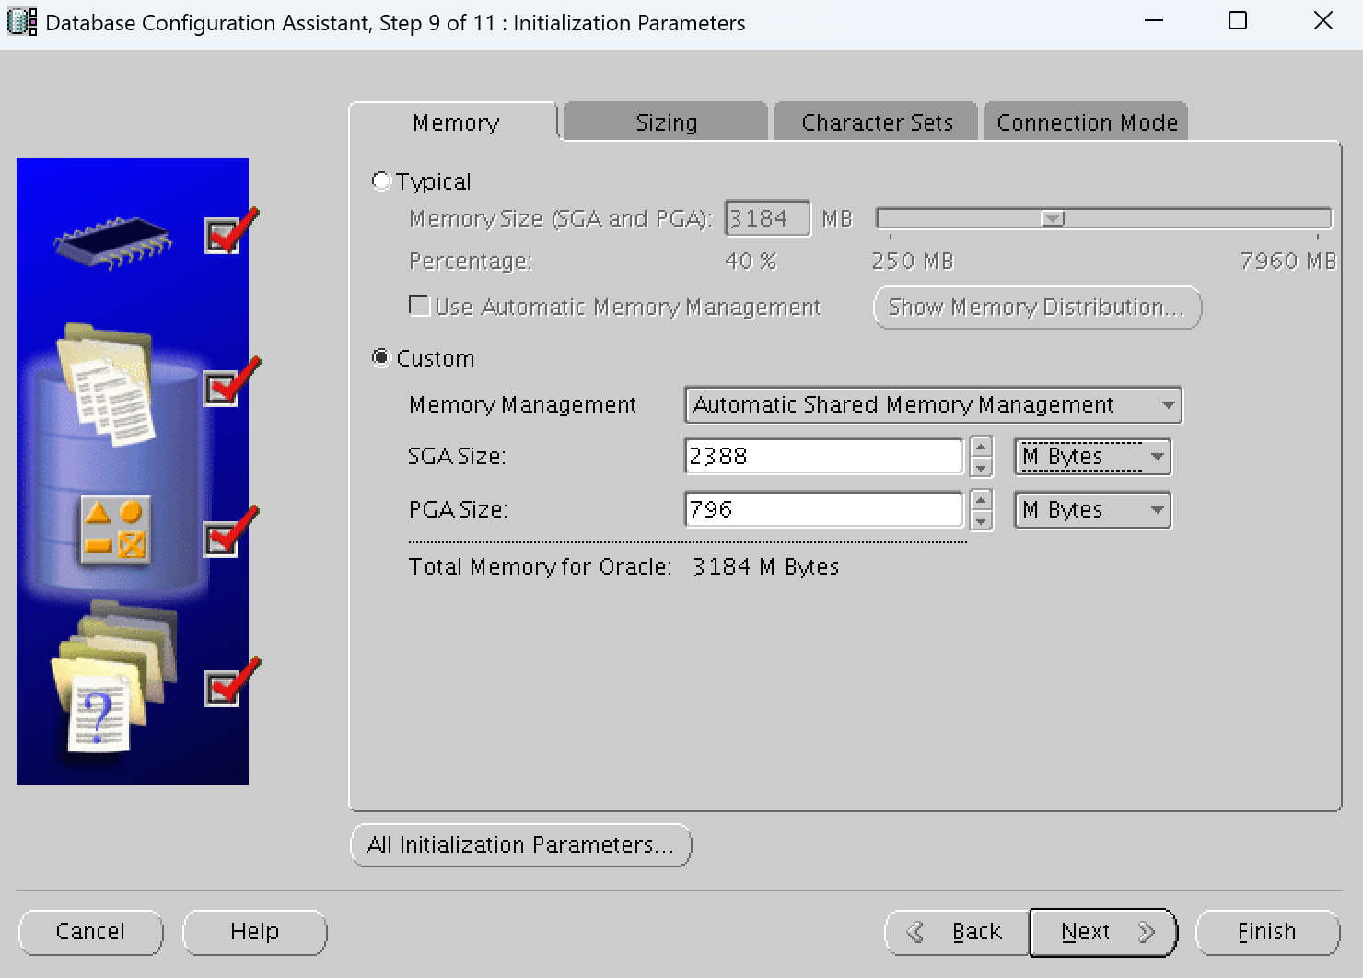Click the Memory Size MB field

pyautogui.click(x=767, y=218)
